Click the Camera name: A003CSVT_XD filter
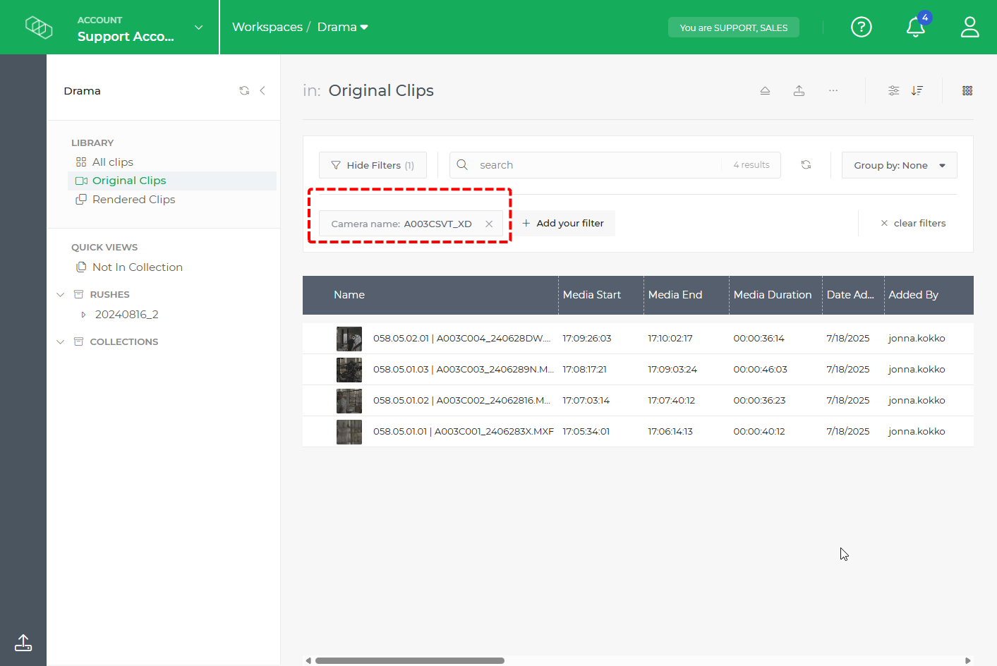Viewport: 997px width, 666px height. [x=411, y=224]
